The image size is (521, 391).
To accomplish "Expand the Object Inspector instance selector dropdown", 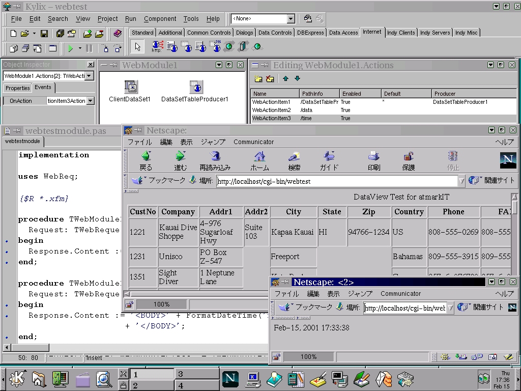I will pyautogui.click(x=89, y=76).
